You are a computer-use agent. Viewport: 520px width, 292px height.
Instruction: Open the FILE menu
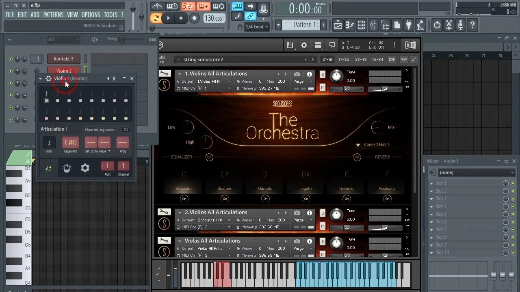coord(9,15)
